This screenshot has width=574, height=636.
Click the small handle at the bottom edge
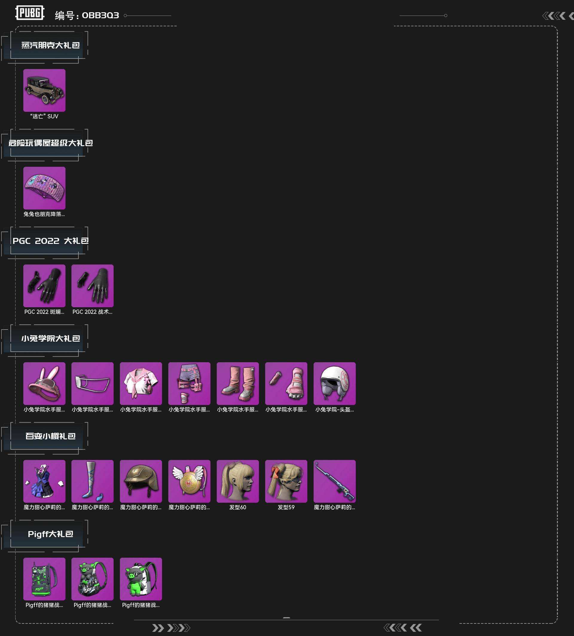click(286, 618)
